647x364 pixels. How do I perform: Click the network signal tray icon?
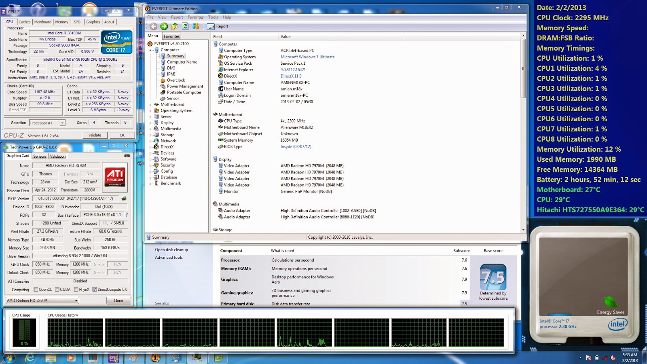pos(605,358)
